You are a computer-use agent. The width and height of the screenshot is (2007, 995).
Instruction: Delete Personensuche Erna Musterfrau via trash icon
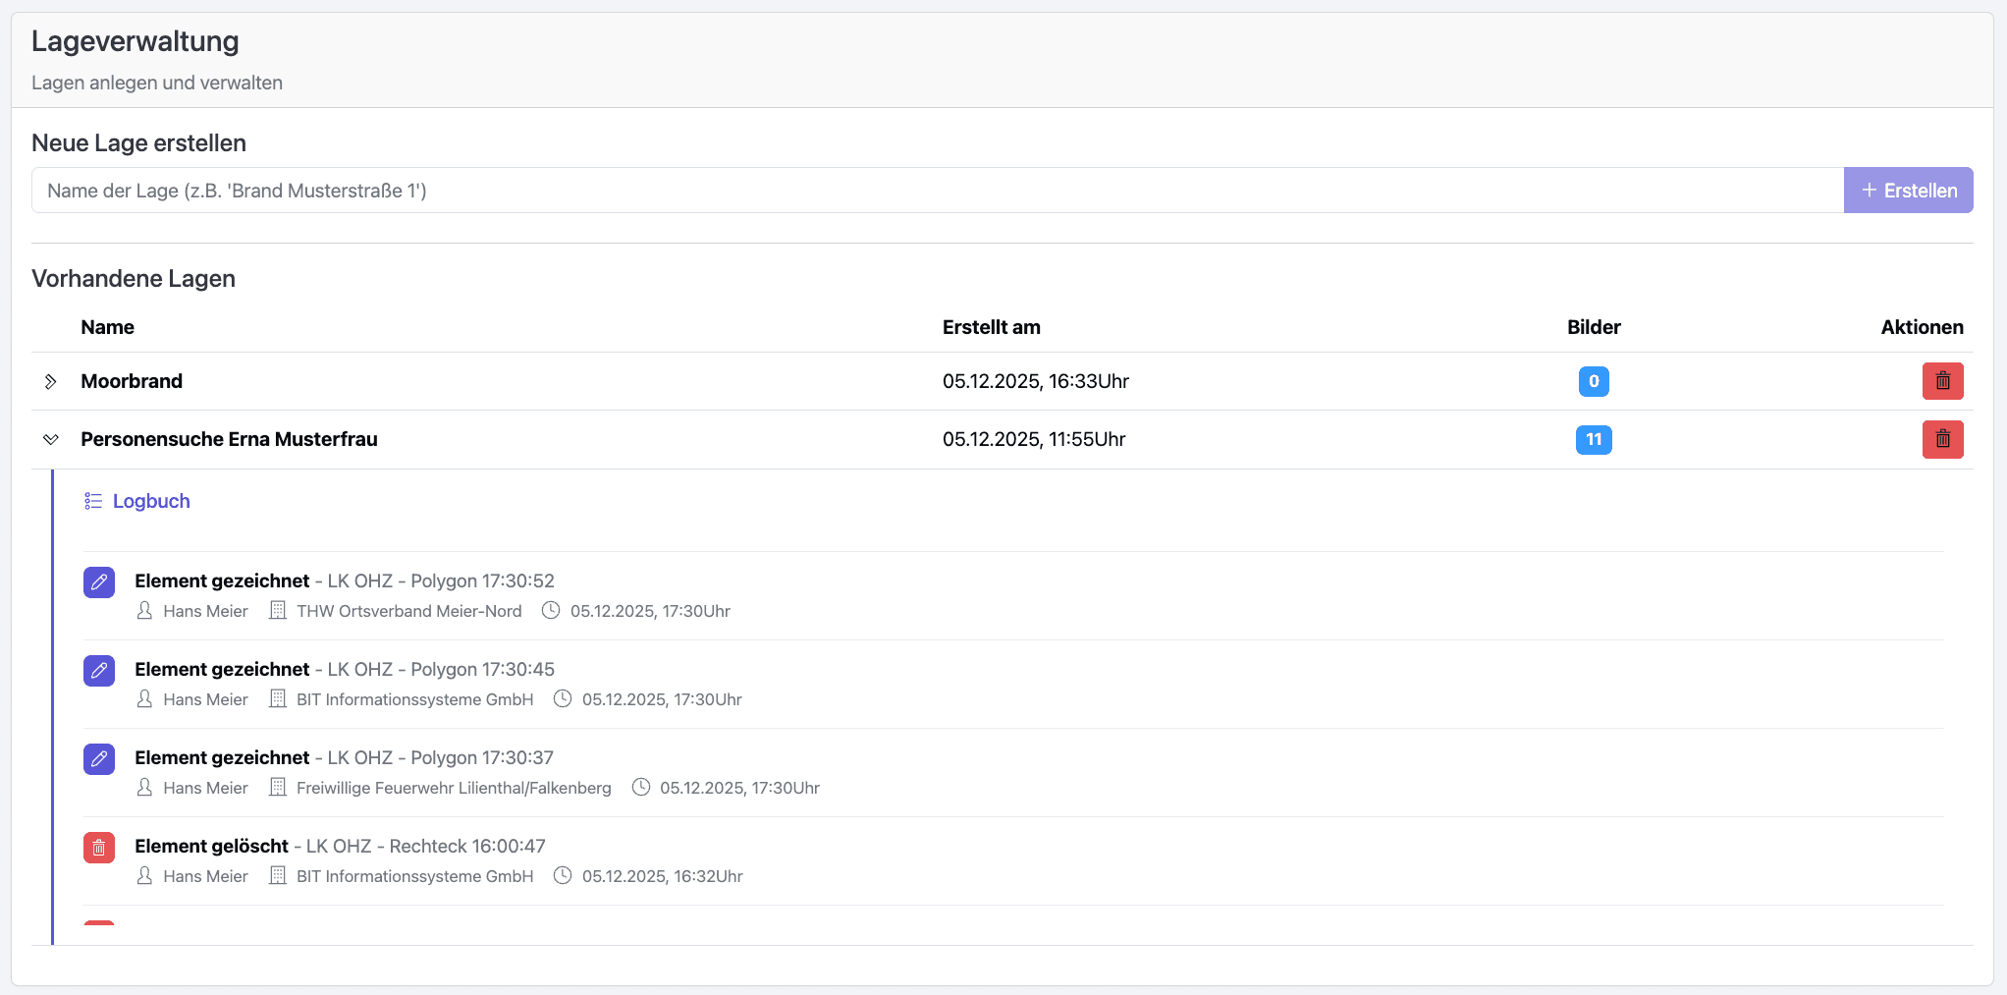tap(1942, 439)
